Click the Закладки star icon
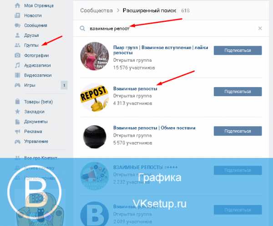Screen dimensions: 273x226 pyautogui.click(x=17, y=112)
